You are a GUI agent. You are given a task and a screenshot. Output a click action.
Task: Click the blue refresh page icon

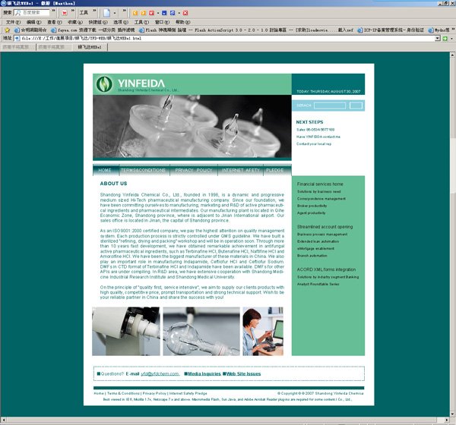point(173,13)
